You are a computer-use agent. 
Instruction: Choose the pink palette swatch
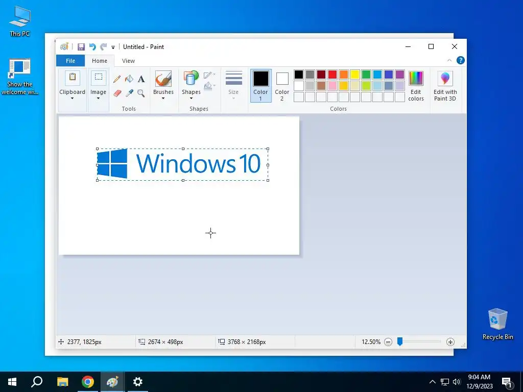[332, 86]
